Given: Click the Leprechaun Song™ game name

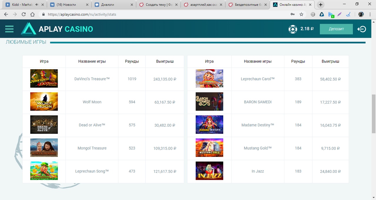Looking at the screenshot, I should [x=92, y=171].
